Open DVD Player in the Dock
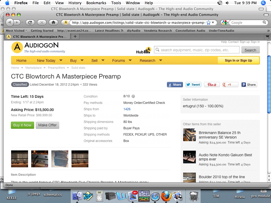The width and height of the screenshot is (271, 203). click(x=100, y=196)
